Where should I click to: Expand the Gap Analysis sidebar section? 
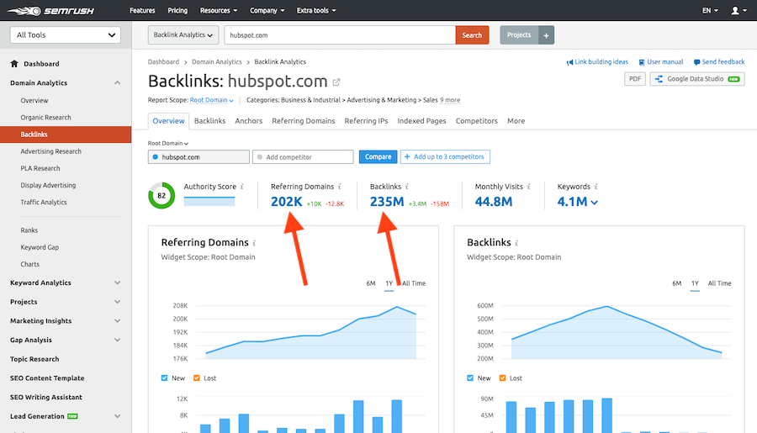pyautogui.click(x=117, y=340)
